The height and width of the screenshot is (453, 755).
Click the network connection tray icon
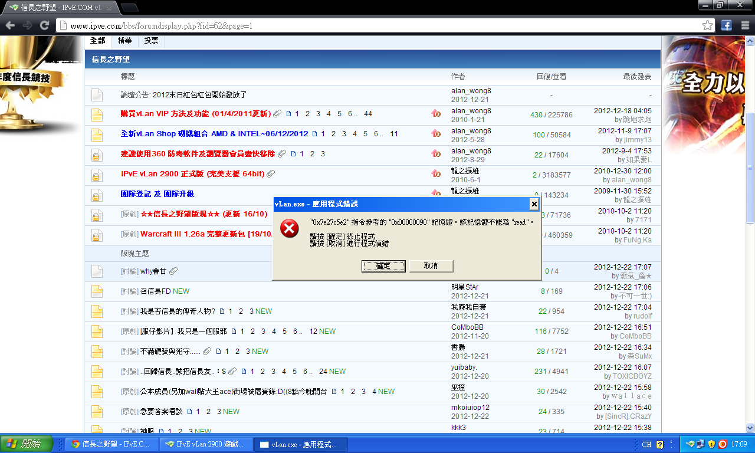(x=701, y=444)
